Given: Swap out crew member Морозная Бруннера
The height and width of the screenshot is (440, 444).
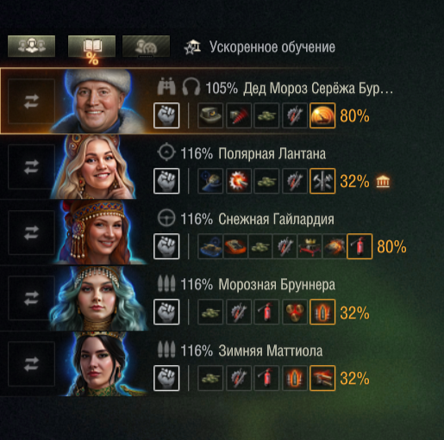Looking at the screenshot, I should pos(31,298).
